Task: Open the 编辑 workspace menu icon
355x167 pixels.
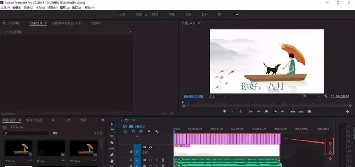Action: [x=146, y=15]
